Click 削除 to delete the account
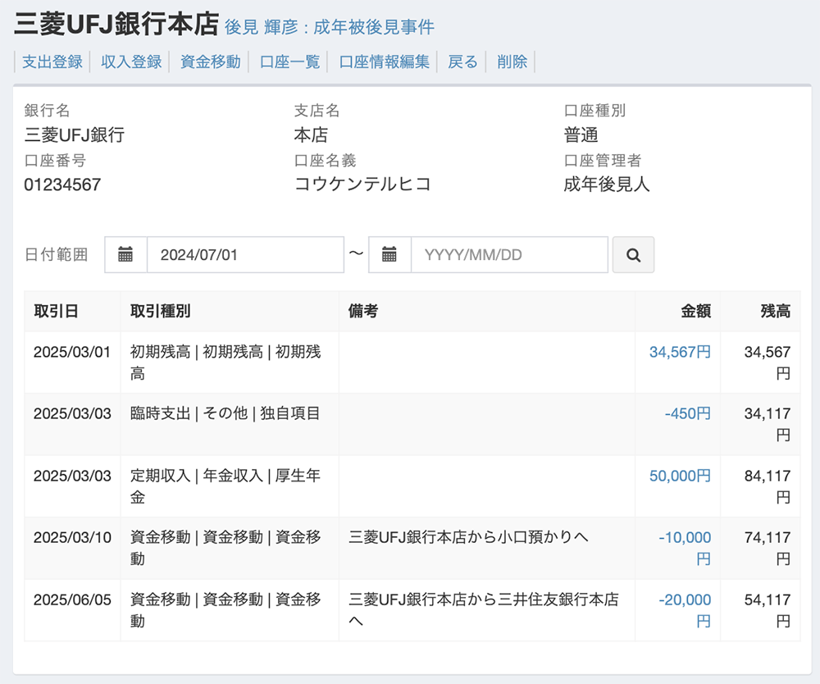820x684 pixels. [512, 62]
